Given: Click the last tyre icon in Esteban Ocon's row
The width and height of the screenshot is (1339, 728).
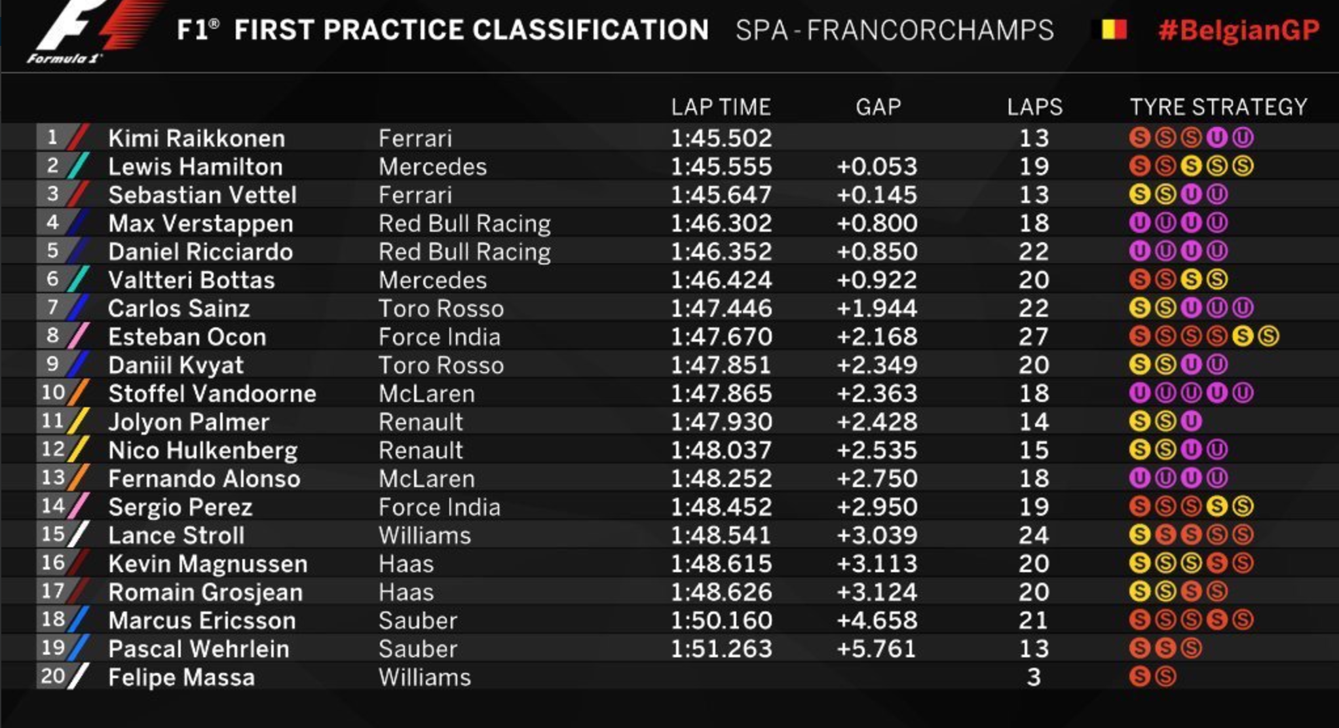Looking at the screenshot, I should (1268, 337).
